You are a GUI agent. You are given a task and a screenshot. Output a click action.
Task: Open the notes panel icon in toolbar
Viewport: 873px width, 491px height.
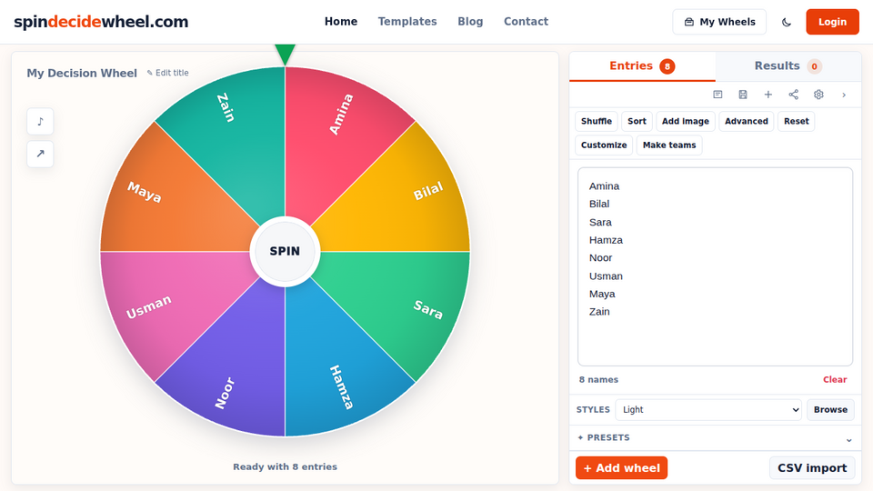tap(717, 95)
